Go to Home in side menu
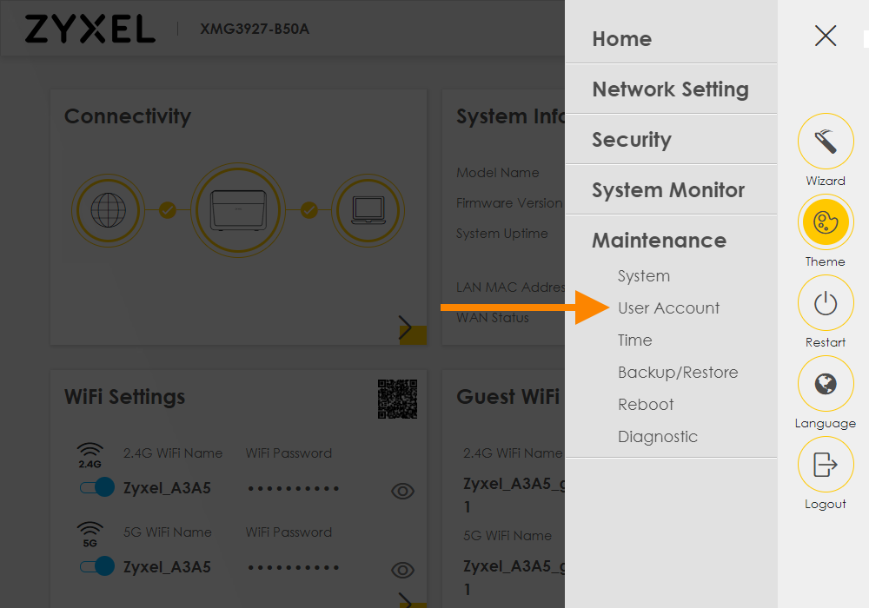 (x=621, y=39)
